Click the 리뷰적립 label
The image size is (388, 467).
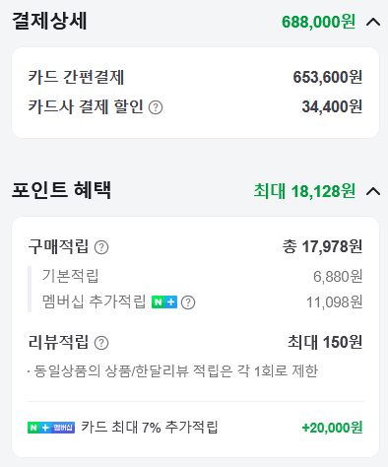(58, 342)
